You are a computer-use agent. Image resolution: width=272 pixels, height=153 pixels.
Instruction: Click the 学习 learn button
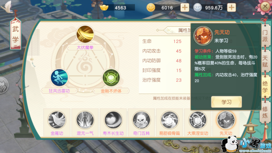pyautogui.click(x=226, y=102)
